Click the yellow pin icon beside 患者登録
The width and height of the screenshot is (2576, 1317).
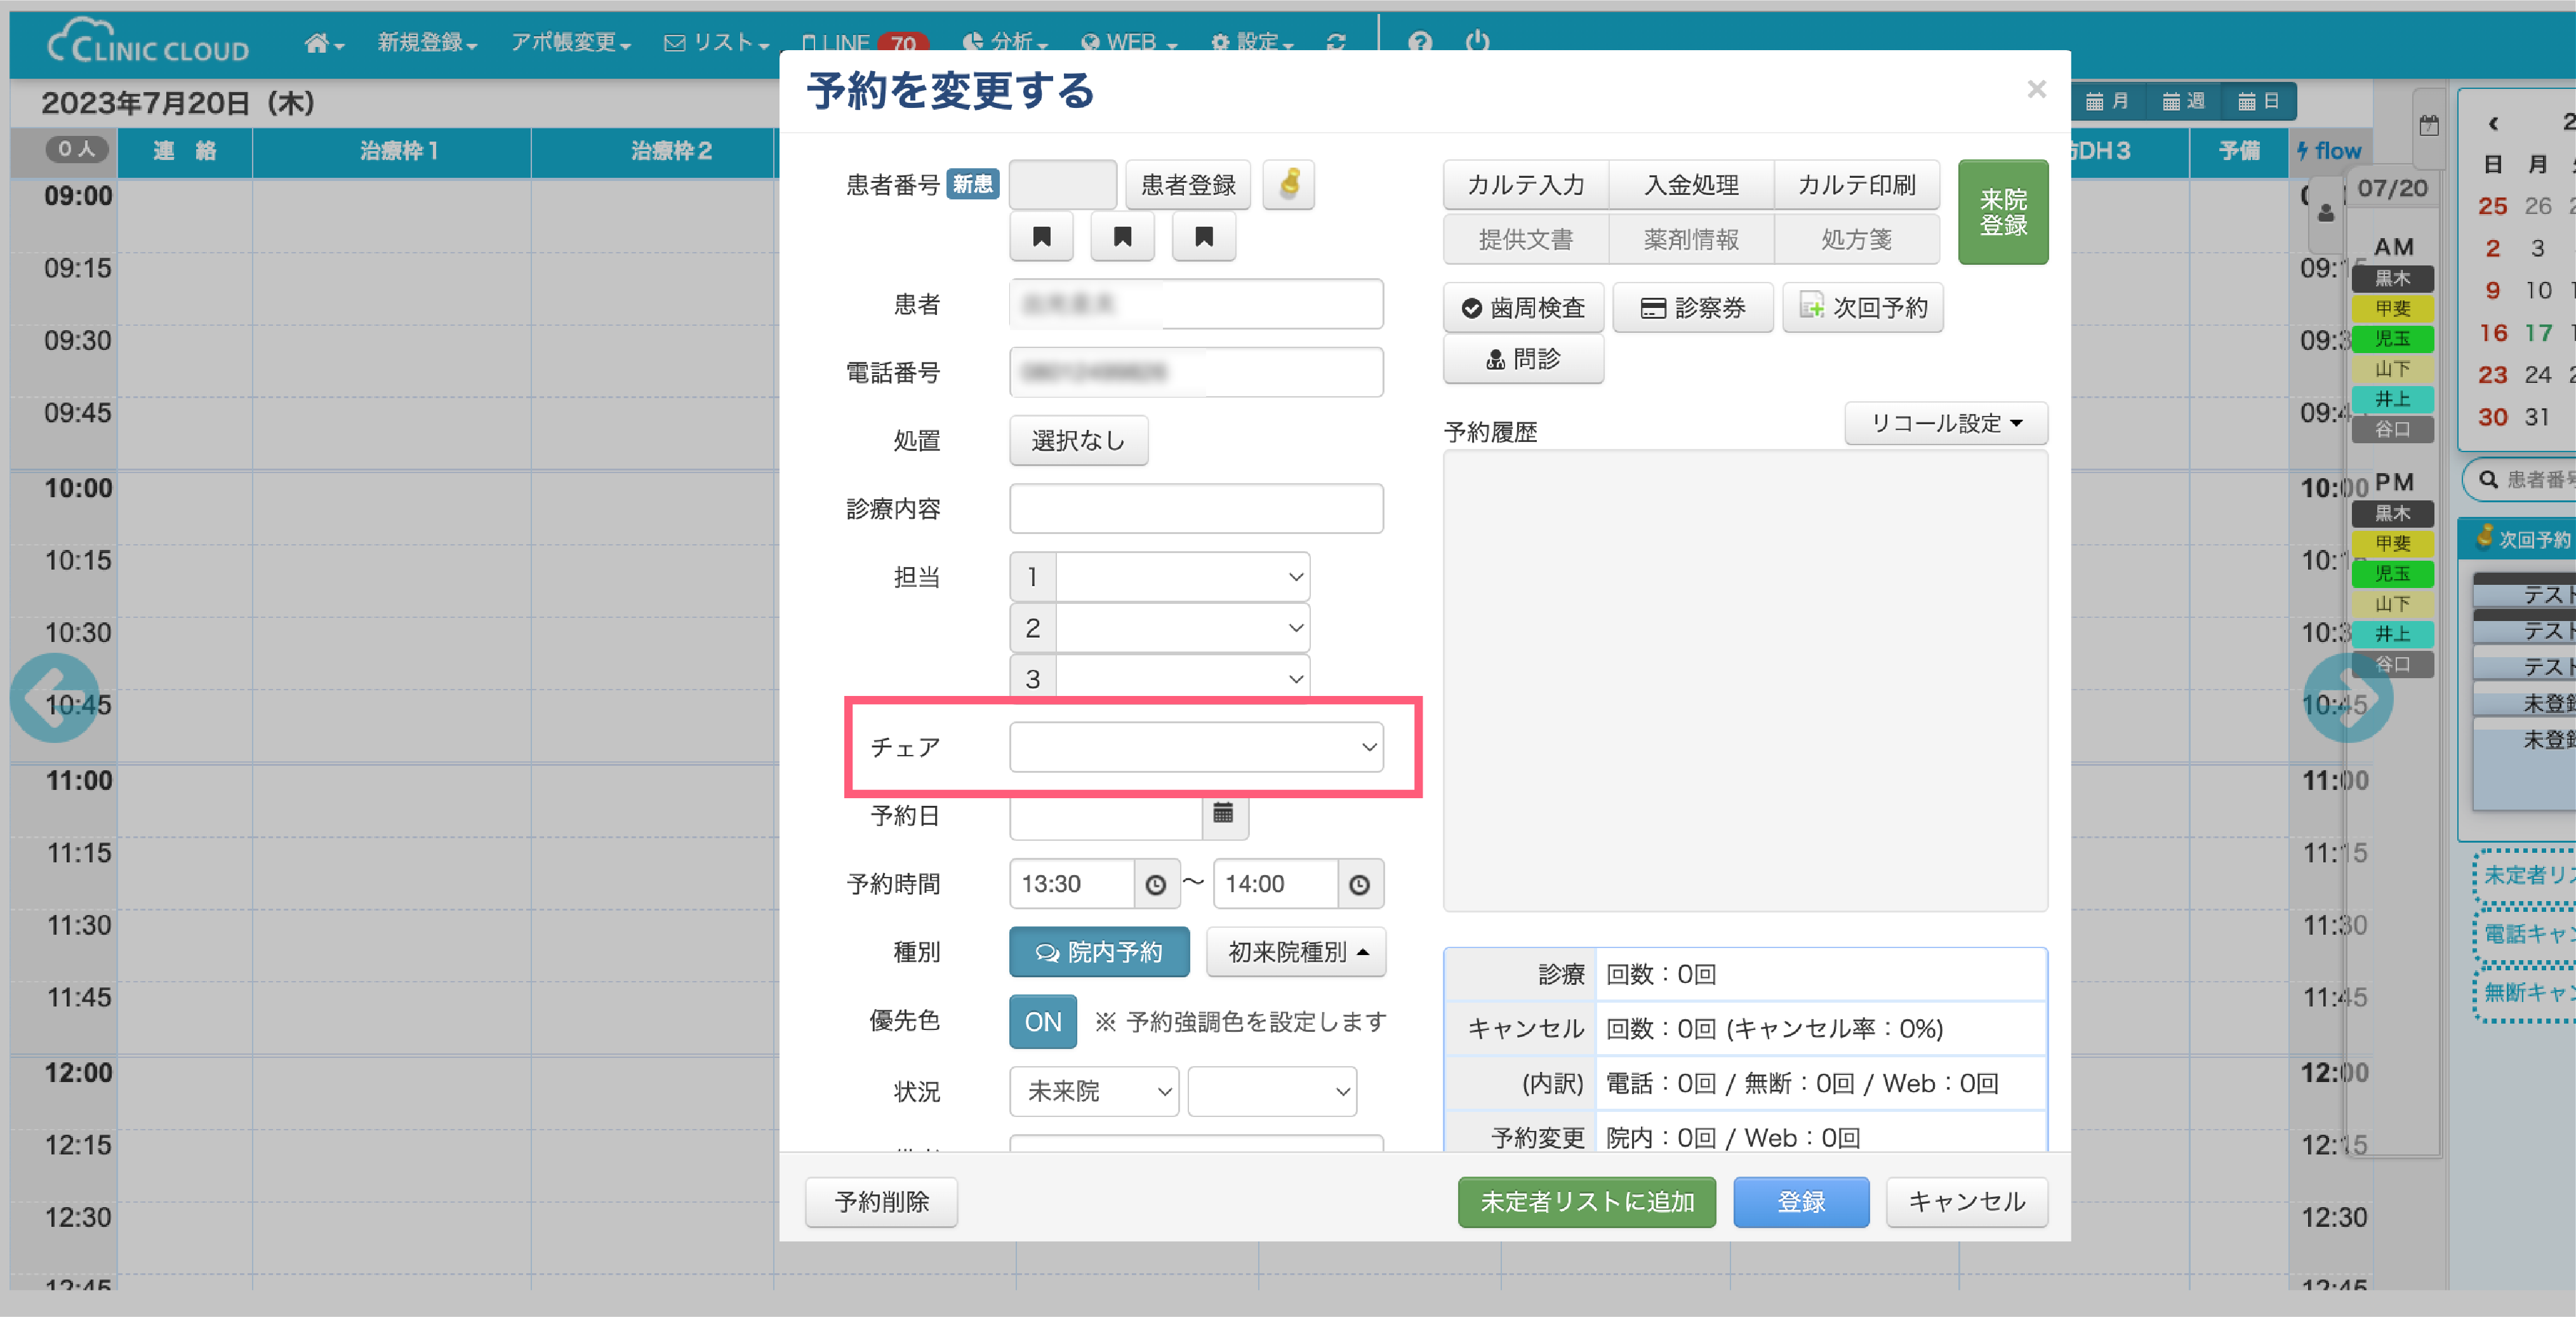[1289, 184]
